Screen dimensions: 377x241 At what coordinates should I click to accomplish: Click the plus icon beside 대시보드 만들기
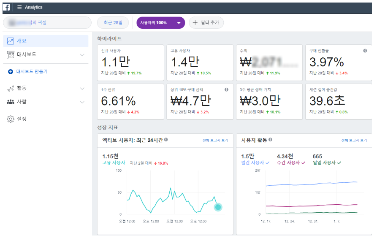click(11, 72)
